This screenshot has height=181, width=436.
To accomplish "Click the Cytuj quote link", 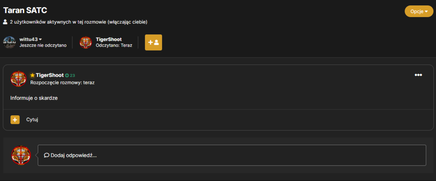I will pyautogui.click(x=32, y=120).
